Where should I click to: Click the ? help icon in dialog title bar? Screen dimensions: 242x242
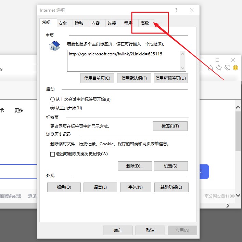(176, 10)
